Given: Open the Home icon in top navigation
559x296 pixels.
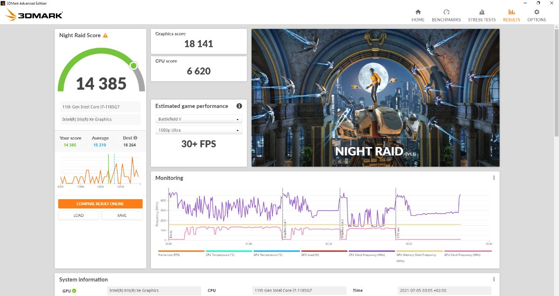Looking at the screenshot, I should [x=418, y=12].
